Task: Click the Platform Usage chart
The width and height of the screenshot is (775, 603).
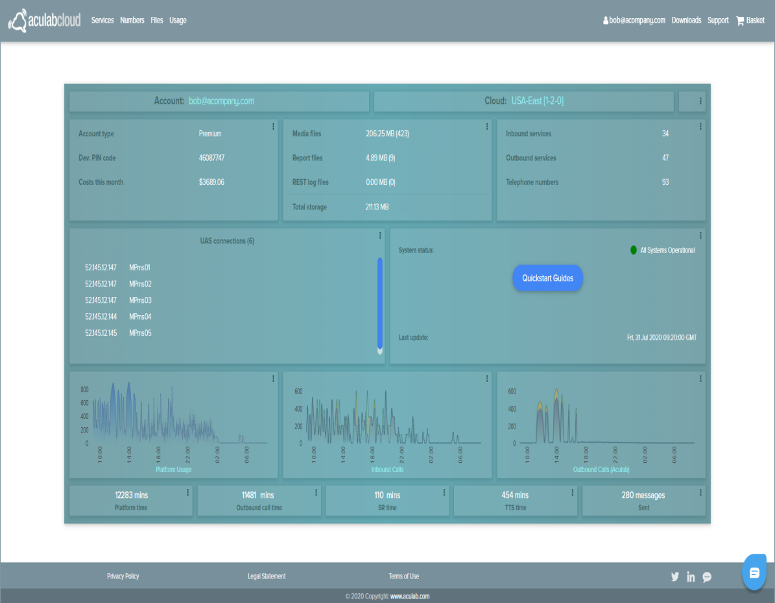Action: [174, 425]
